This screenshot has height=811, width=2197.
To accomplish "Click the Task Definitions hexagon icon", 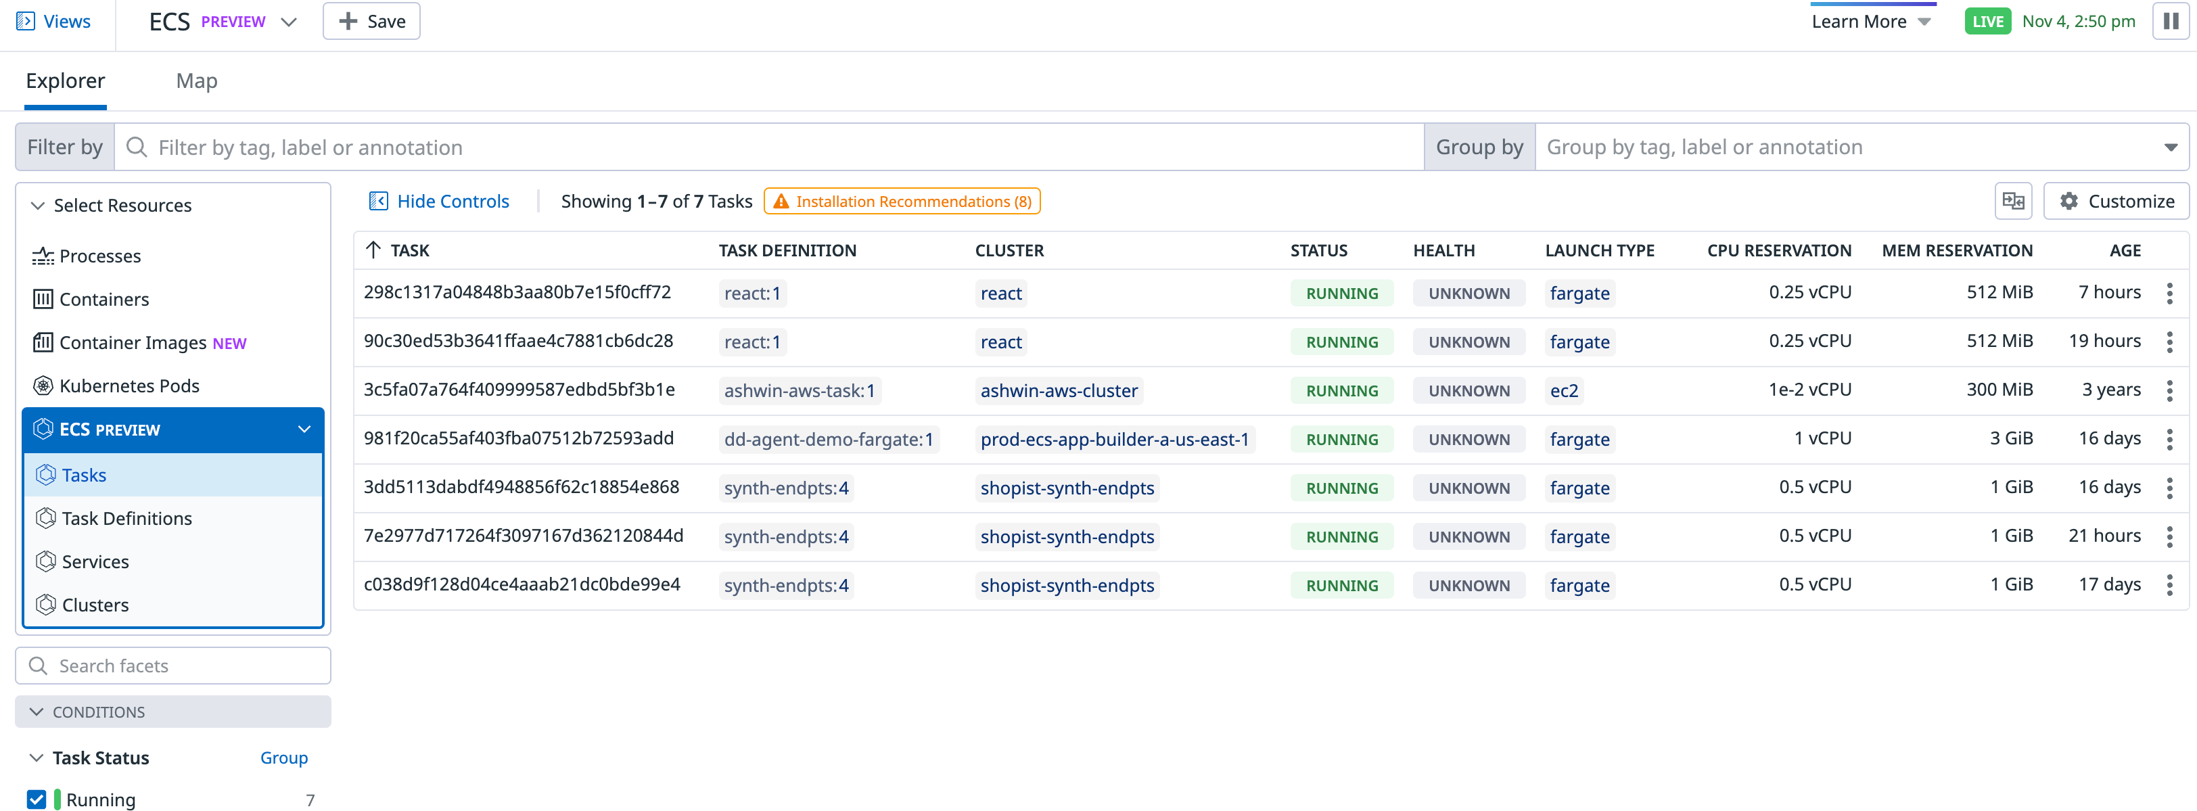I will 46,519.
